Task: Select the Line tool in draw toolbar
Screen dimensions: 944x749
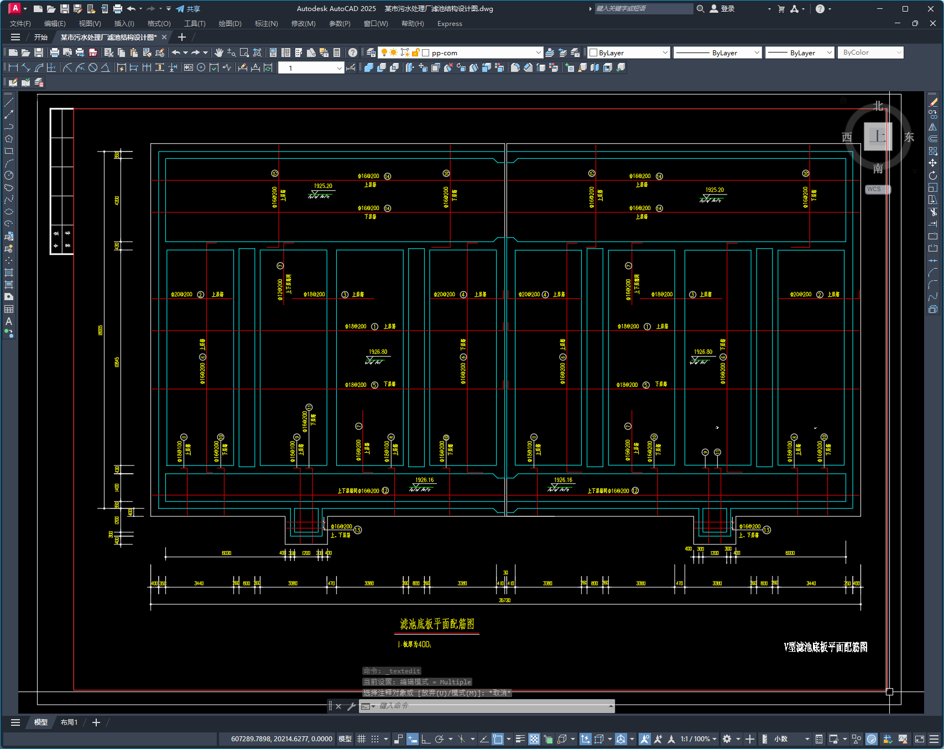Action: click(9, 102)
